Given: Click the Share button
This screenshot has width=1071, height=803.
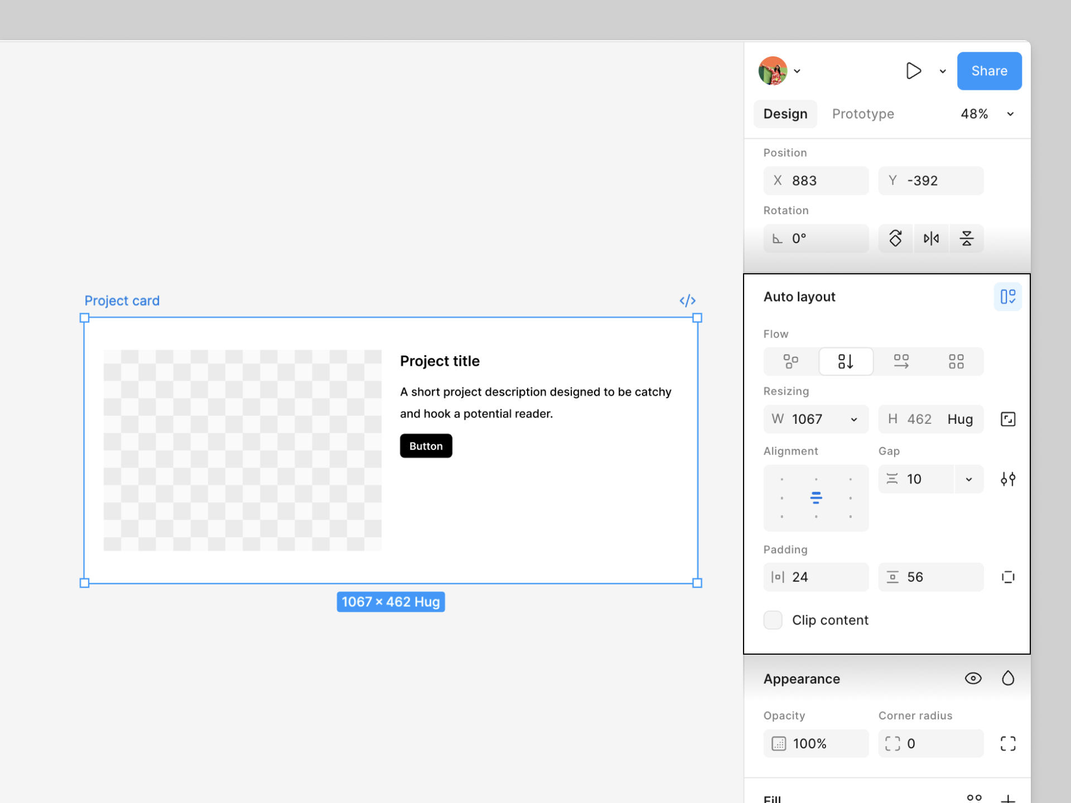Looking at the screenshot, I should (x=989, y=71).
